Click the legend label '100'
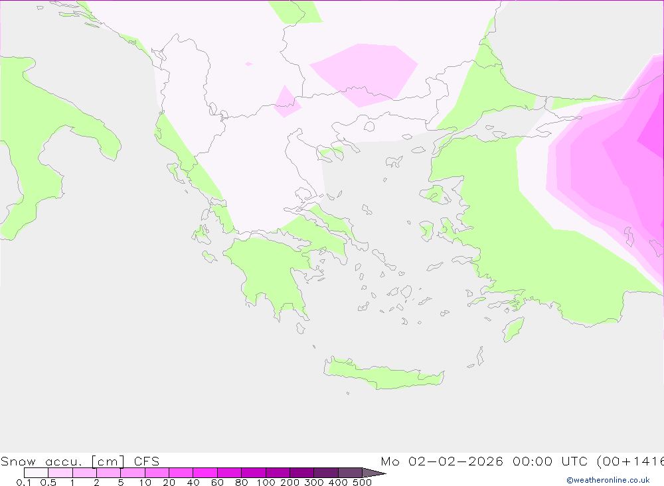 (266, 482)
